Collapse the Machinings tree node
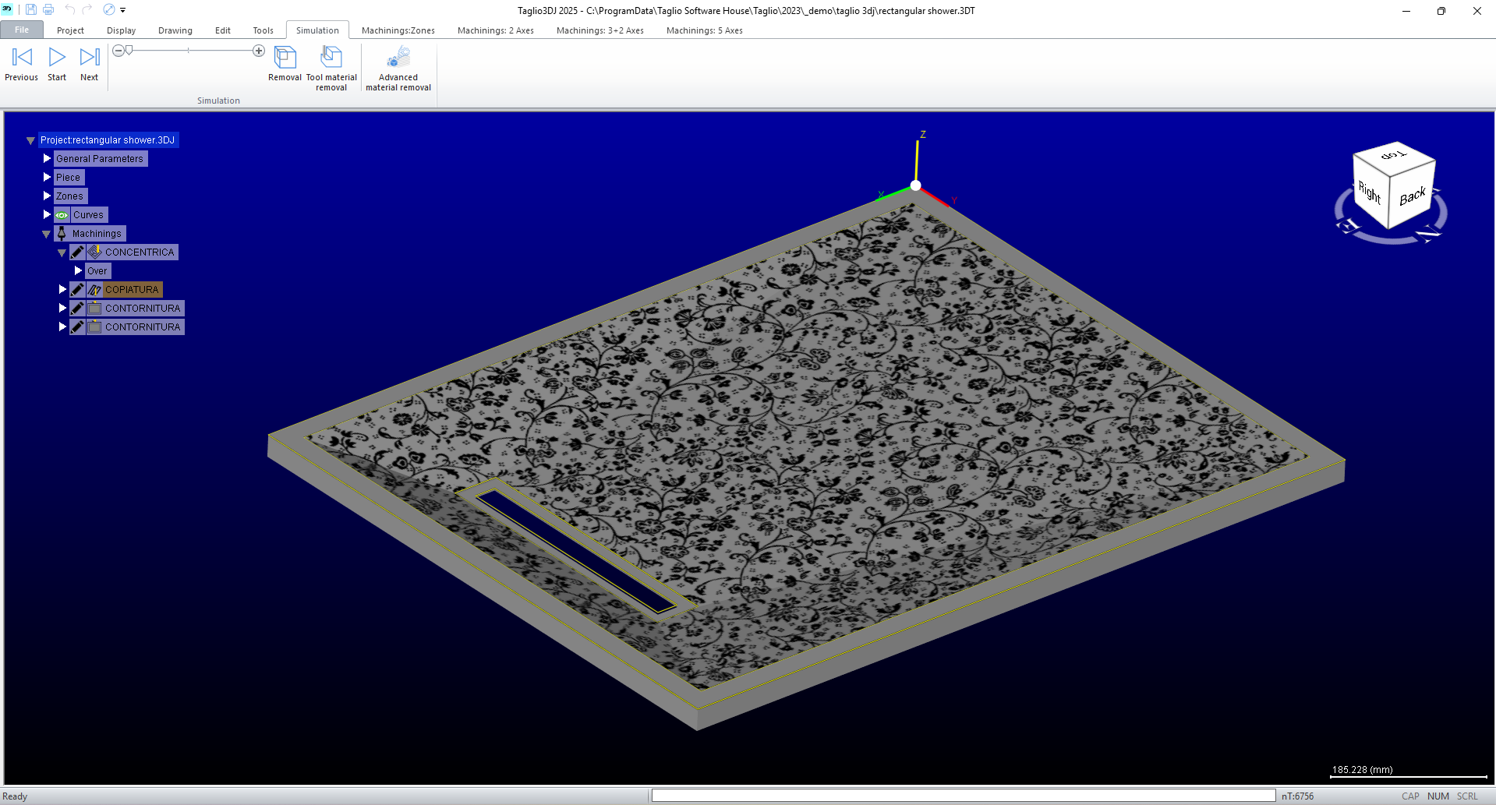1496x805 pixels. tap(46, 234)
